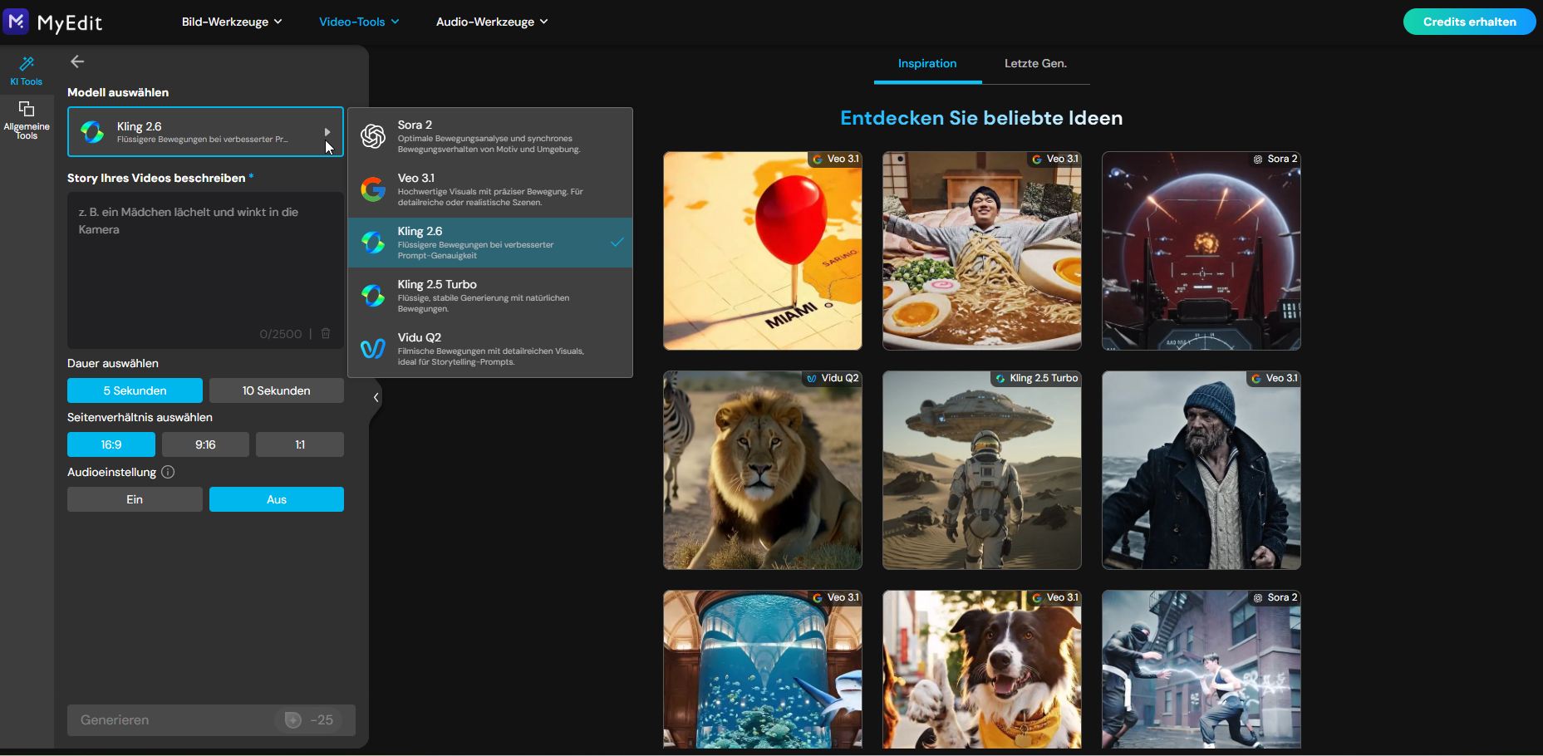Click the trash icon in prompt box
Screen dimensions: 1543x756
pyautogui.click(x=326, y=333)
